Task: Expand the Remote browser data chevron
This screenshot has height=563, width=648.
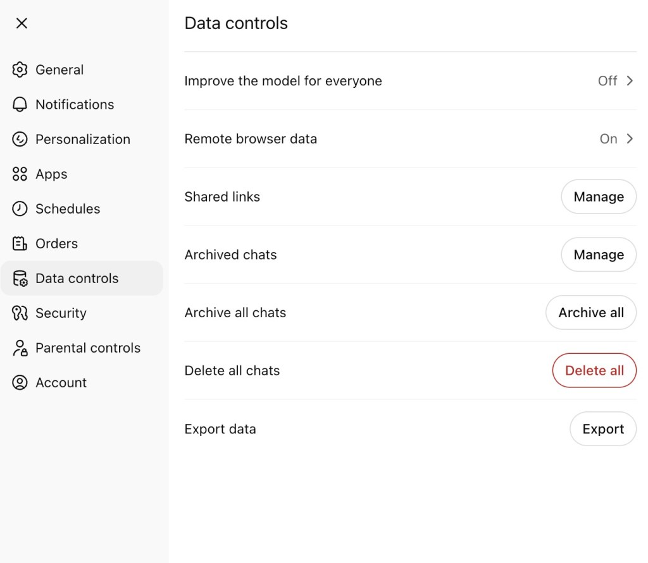Action: [630, 139]
